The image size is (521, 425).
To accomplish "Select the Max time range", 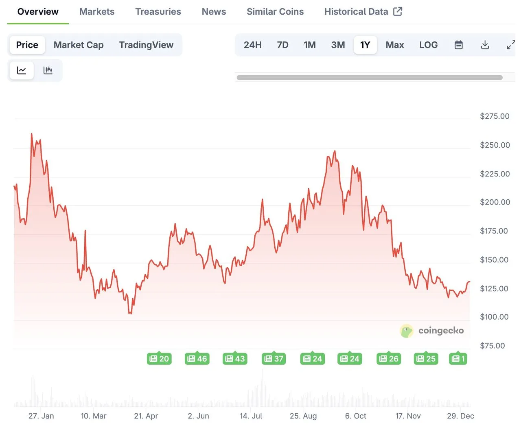I will click(394, 45).
